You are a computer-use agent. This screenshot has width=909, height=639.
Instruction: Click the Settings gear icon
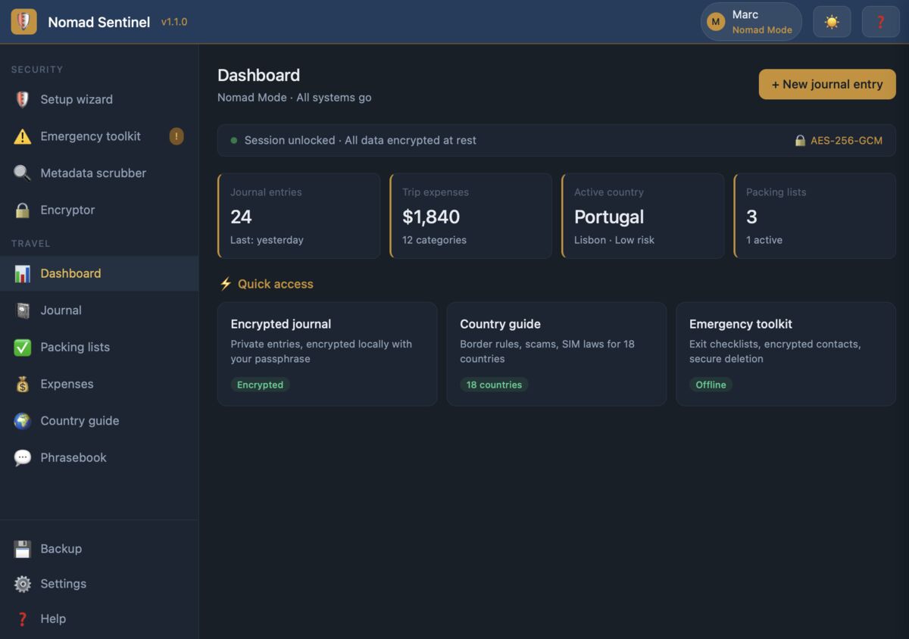tap(23, 584)
